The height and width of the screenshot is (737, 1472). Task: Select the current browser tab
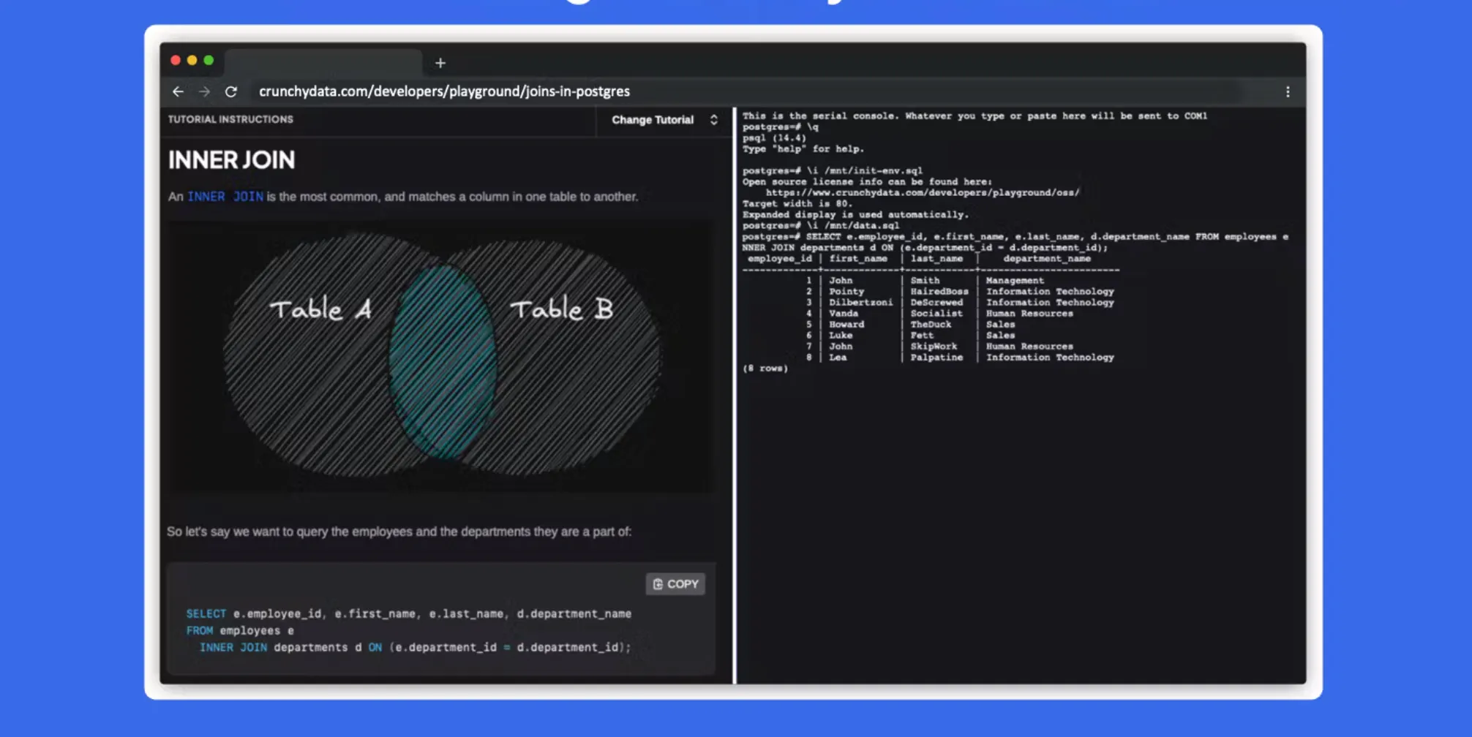(x=323, y=62)
